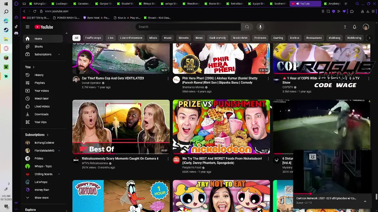378x212 pixels.
Task: Open TikTok in Opera sidebar
Action: tap(16, 26)
